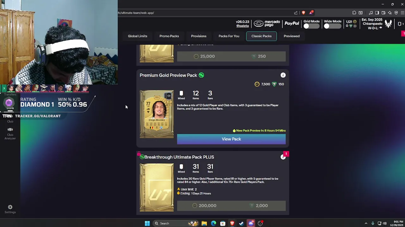Screen dimensions: 405x227
Task: Open Club Analyzer in the sidebar
Action: [x=10, y=134]
